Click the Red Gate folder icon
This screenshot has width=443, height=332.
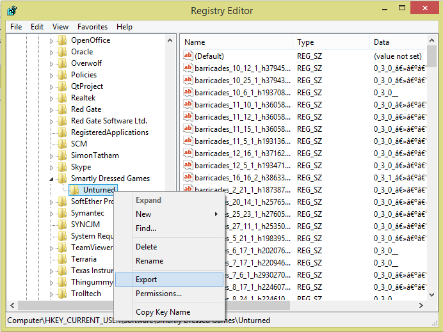[x=63, y=109]
